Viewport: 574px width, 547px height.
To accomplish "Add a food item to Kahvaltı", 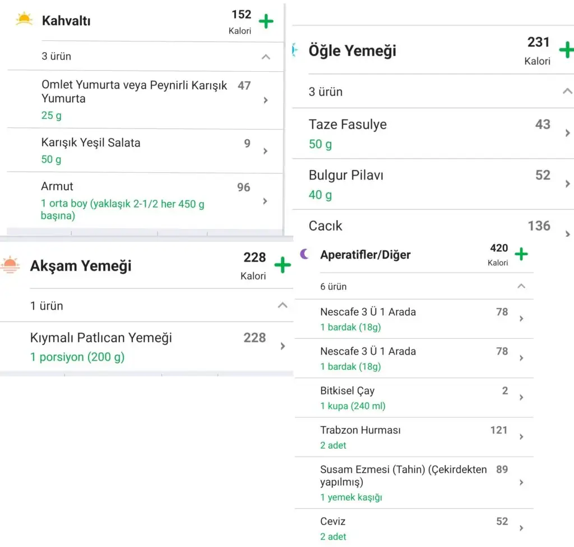I will click(266, 22).
